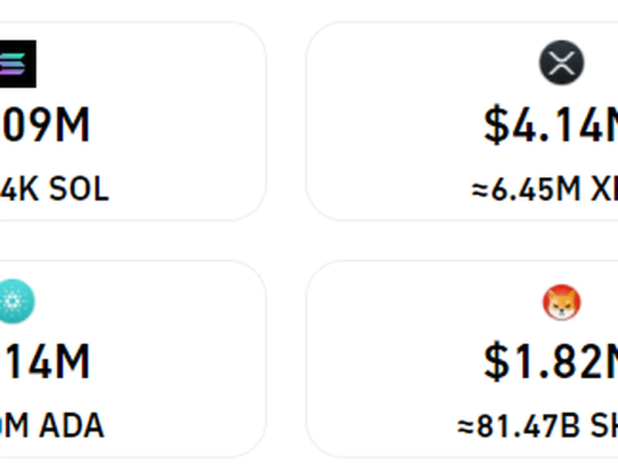Click the ADA ticker text
The width and height of the screenshot is (618, 464).
tap(72, 426)
